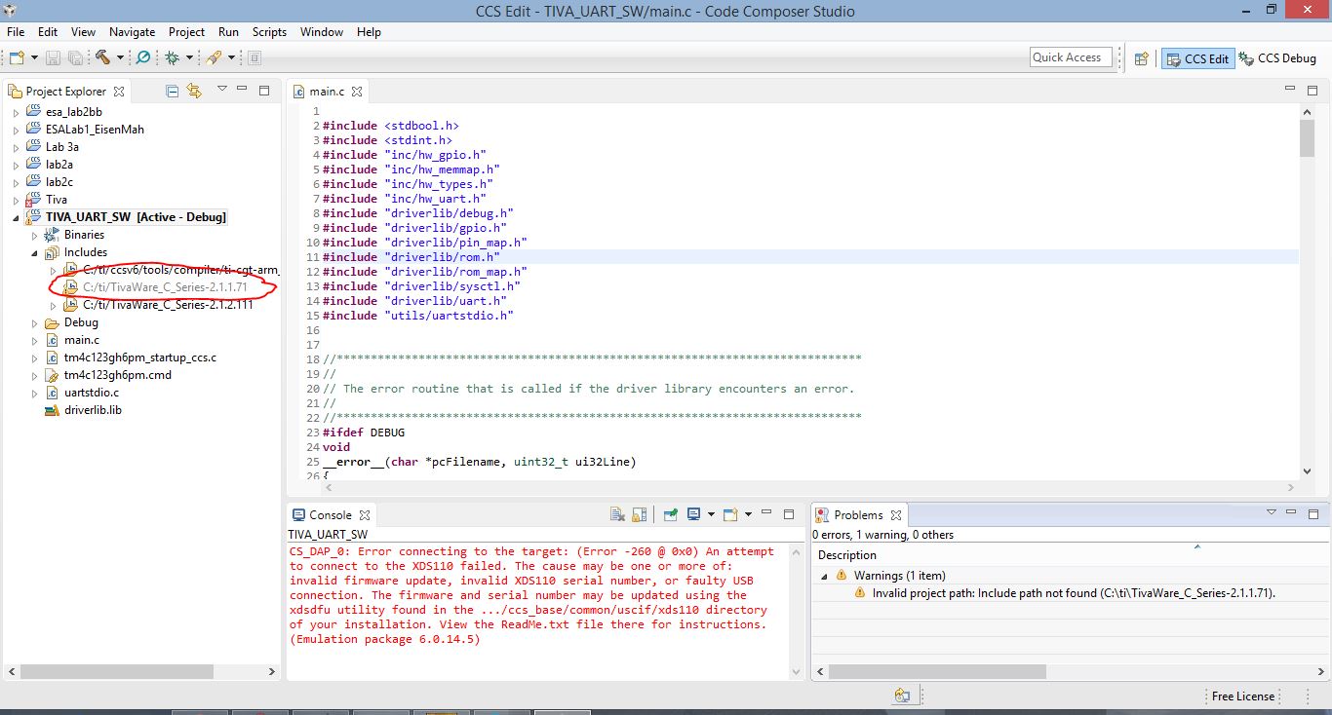This screenshot has height=715, width=1332.
Task: Close the Problems view tab
Action: (896, 515)
